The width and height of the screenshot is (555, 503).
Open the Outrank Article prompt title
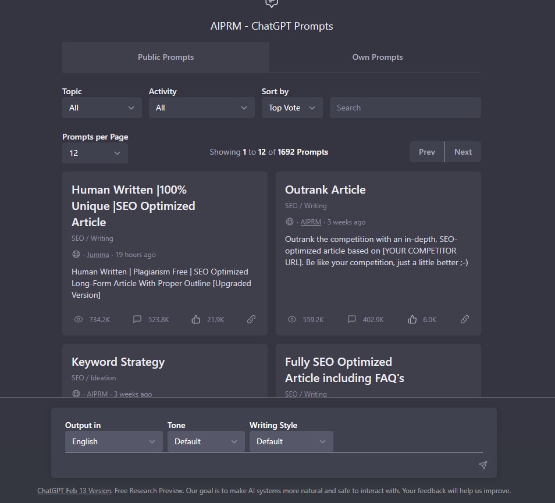point(325,190)
